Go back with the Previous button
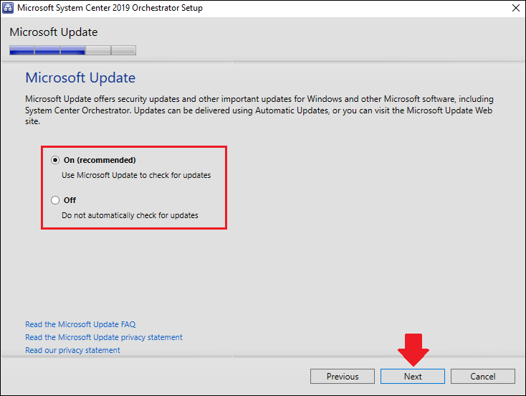 [x=342, y=376]
